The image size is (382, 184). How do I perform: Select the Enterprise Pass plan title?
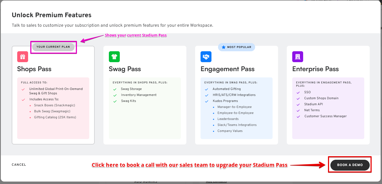[315, 69]
